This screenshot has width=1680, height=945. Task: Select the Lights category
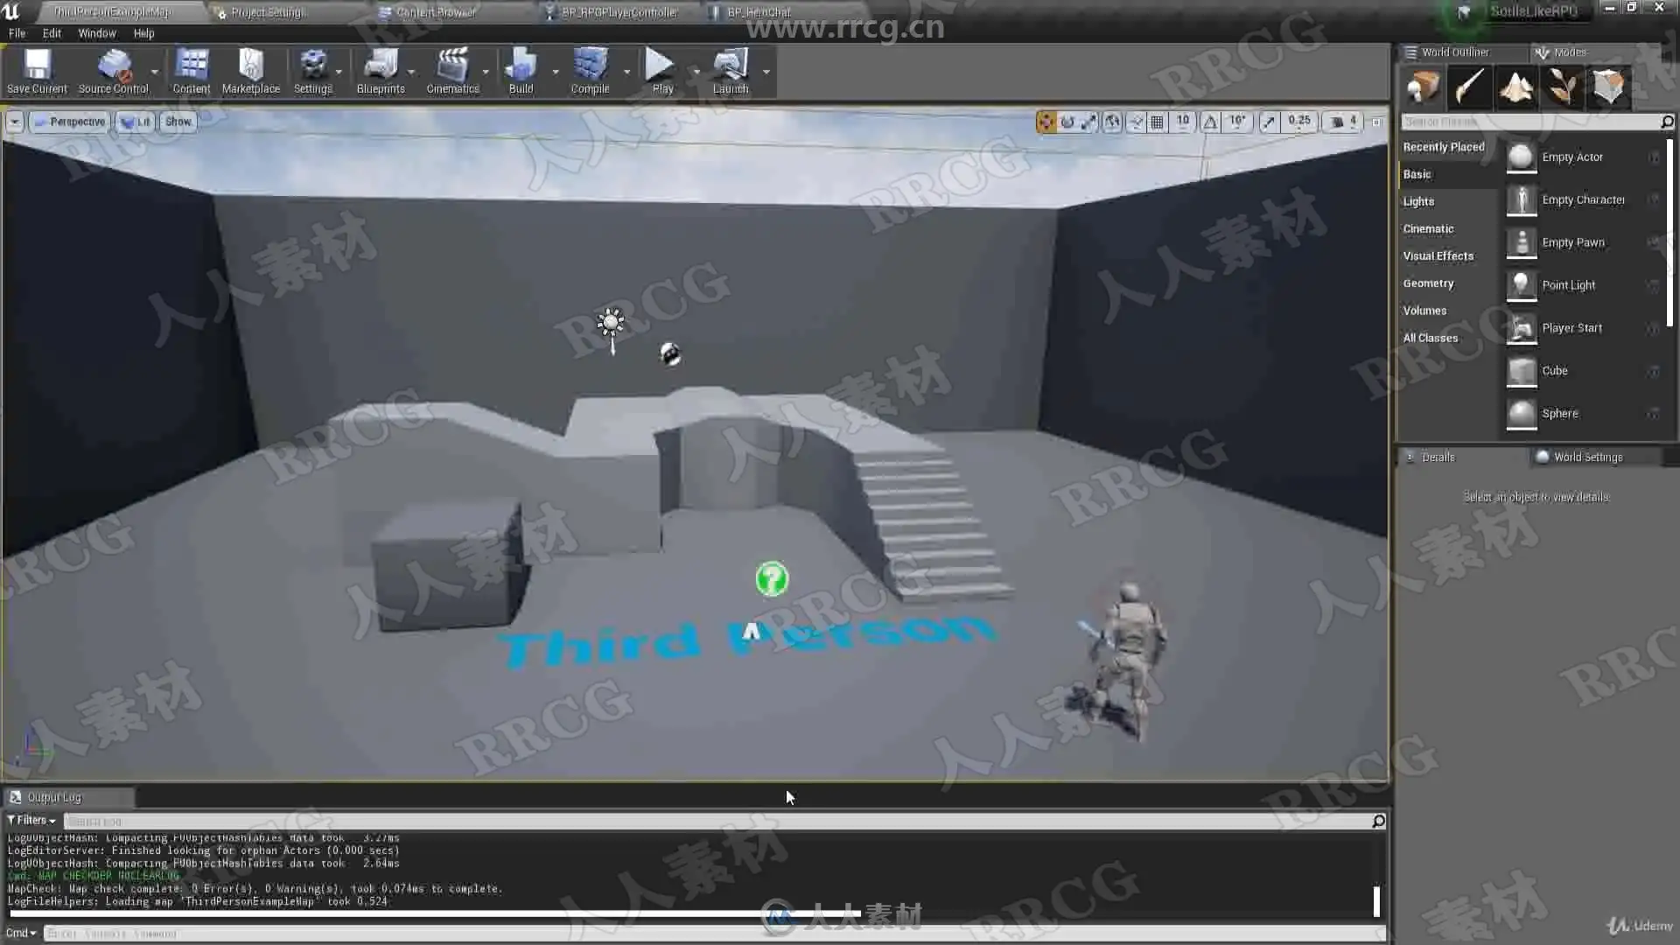click(1418, 201)
